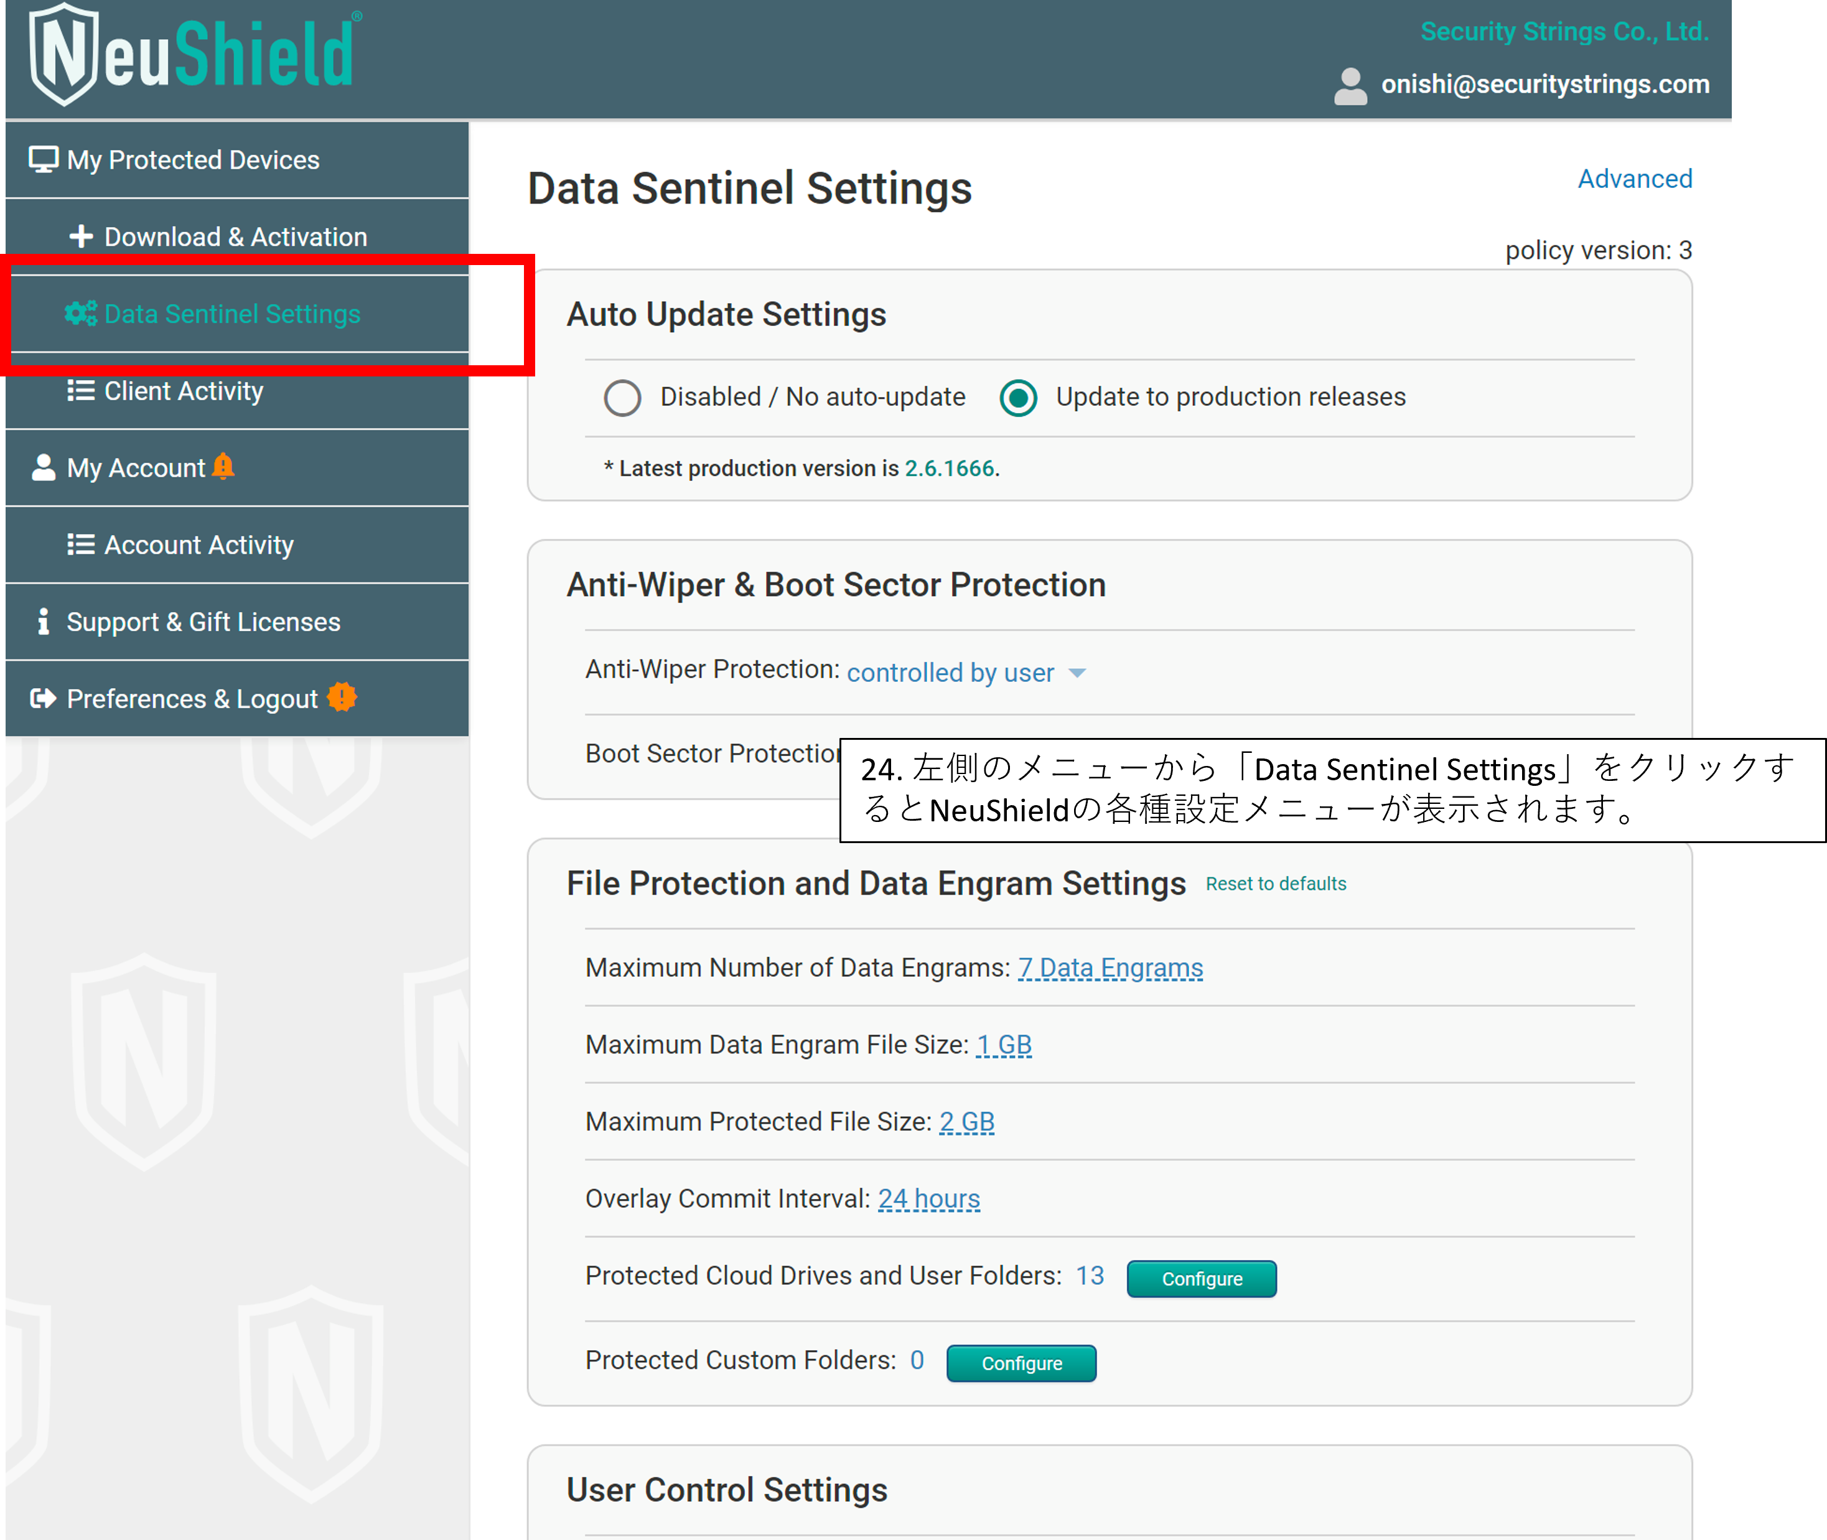
Task: Click the person icon beside My Account
Action: (x=43, y=467)
